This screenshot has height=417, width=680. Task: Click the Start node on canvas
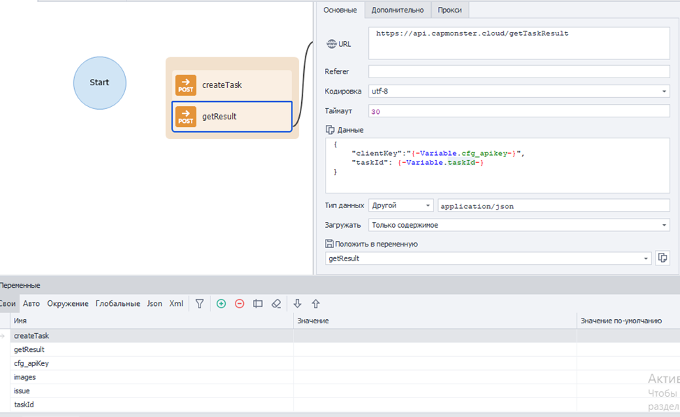pyautogui.click(x=99, y=82)
